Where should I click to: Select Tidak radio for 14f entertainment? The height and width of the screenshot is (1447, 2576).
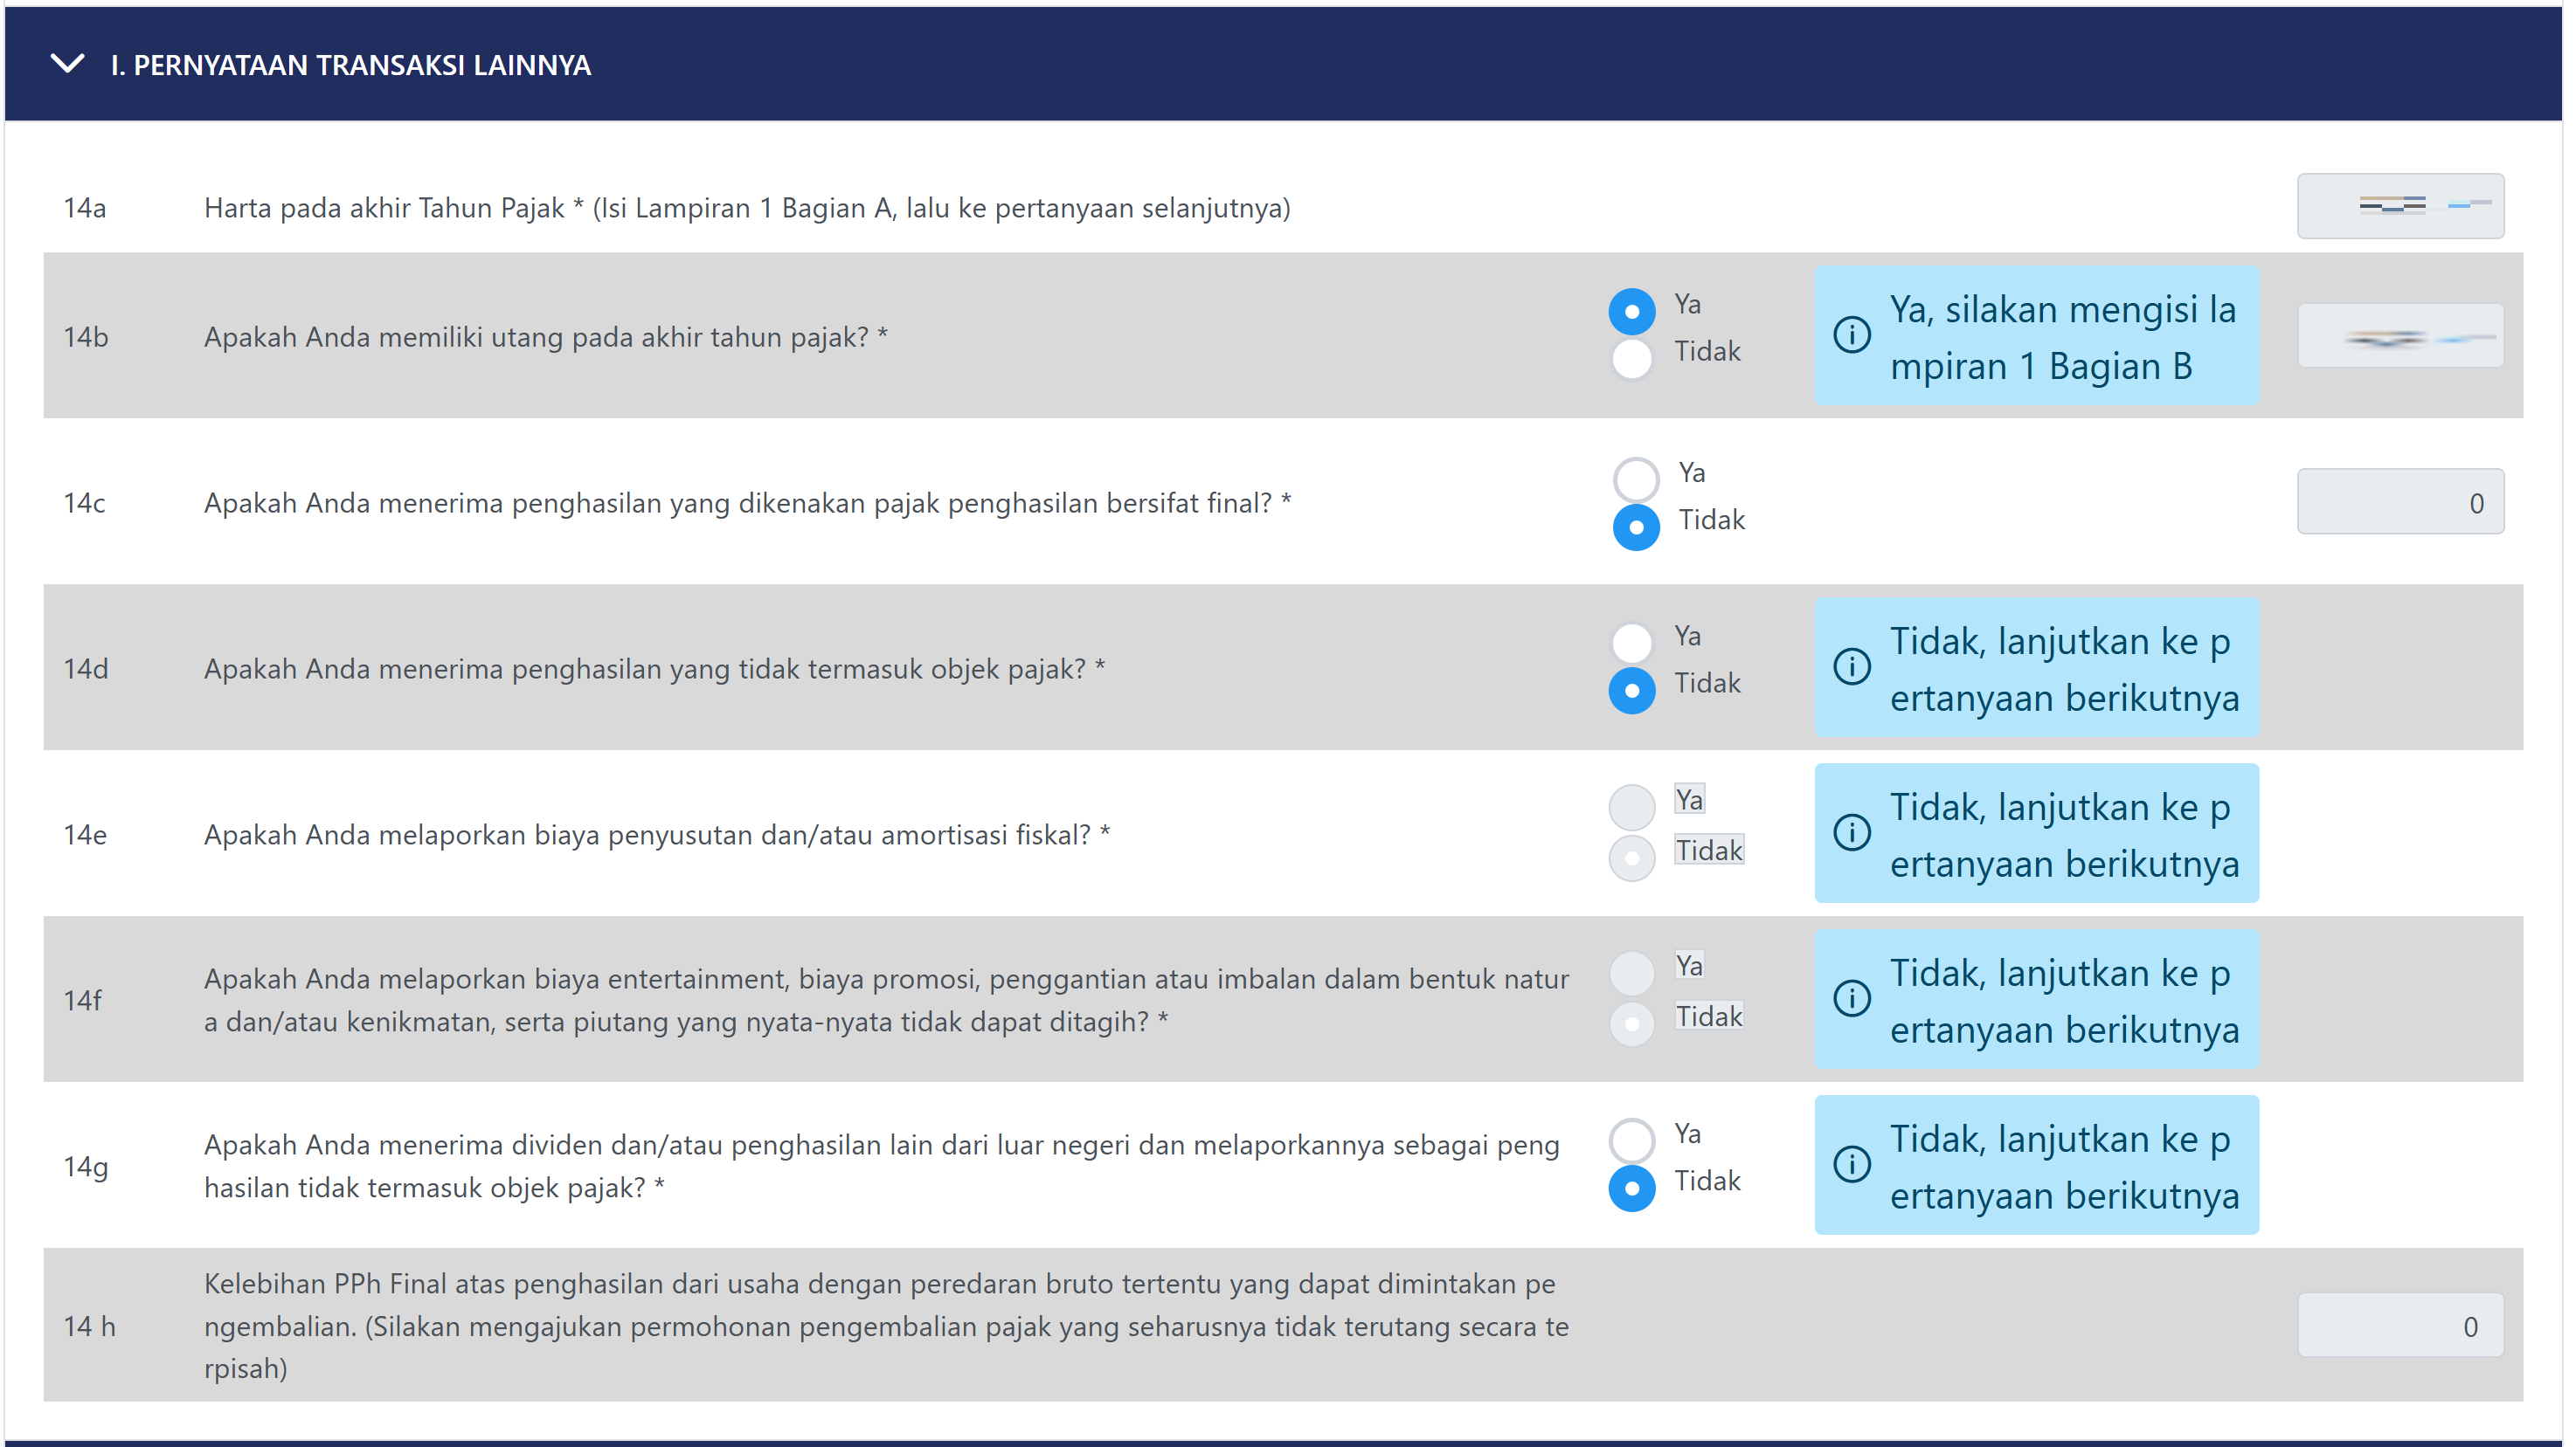[1632, 1023]
